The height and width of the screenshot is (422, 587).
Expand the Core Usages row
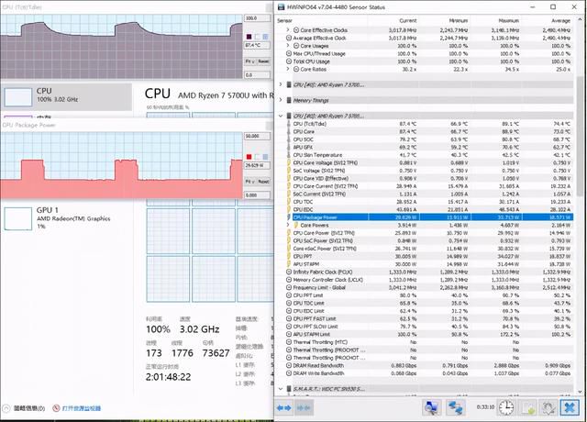287,46
